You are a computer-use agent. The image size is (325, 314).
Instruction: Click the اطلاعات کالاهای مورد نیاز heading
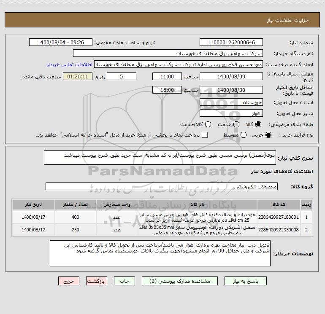[282, 172]
